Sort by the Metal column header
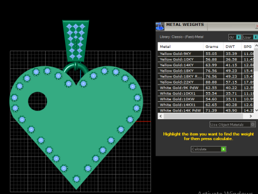 (181, 46)
